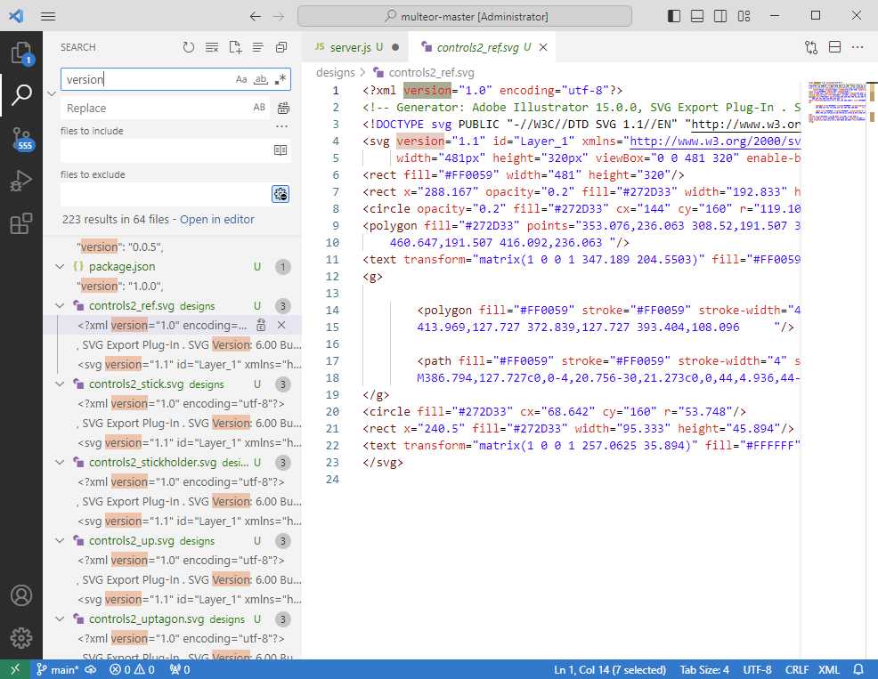Open problems indicator showing 0 errors
This screenshot has width=878, height=679.
[132, 669]
